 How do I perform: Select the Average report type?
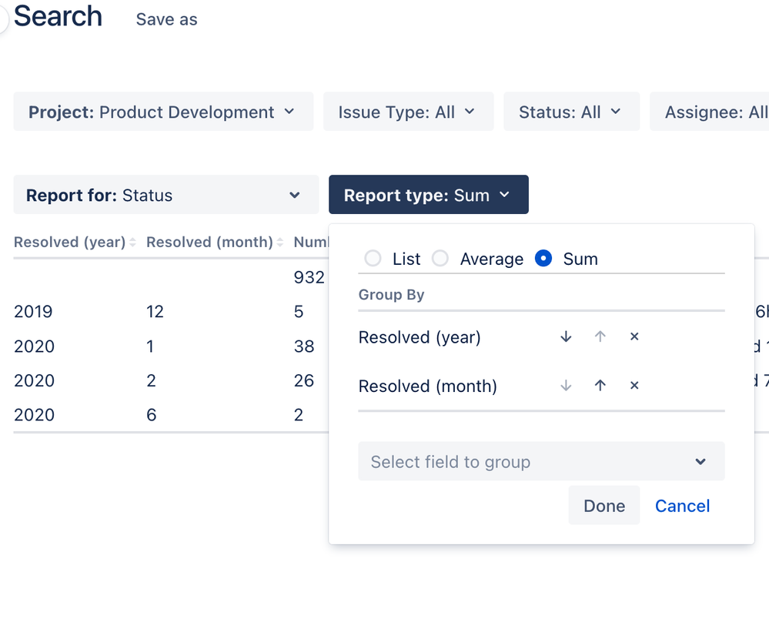(440, 259)
